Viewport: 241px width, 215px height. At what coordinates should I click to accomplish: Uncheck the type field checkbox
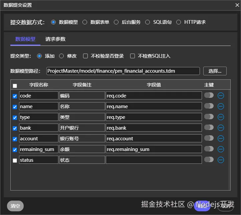15,118
